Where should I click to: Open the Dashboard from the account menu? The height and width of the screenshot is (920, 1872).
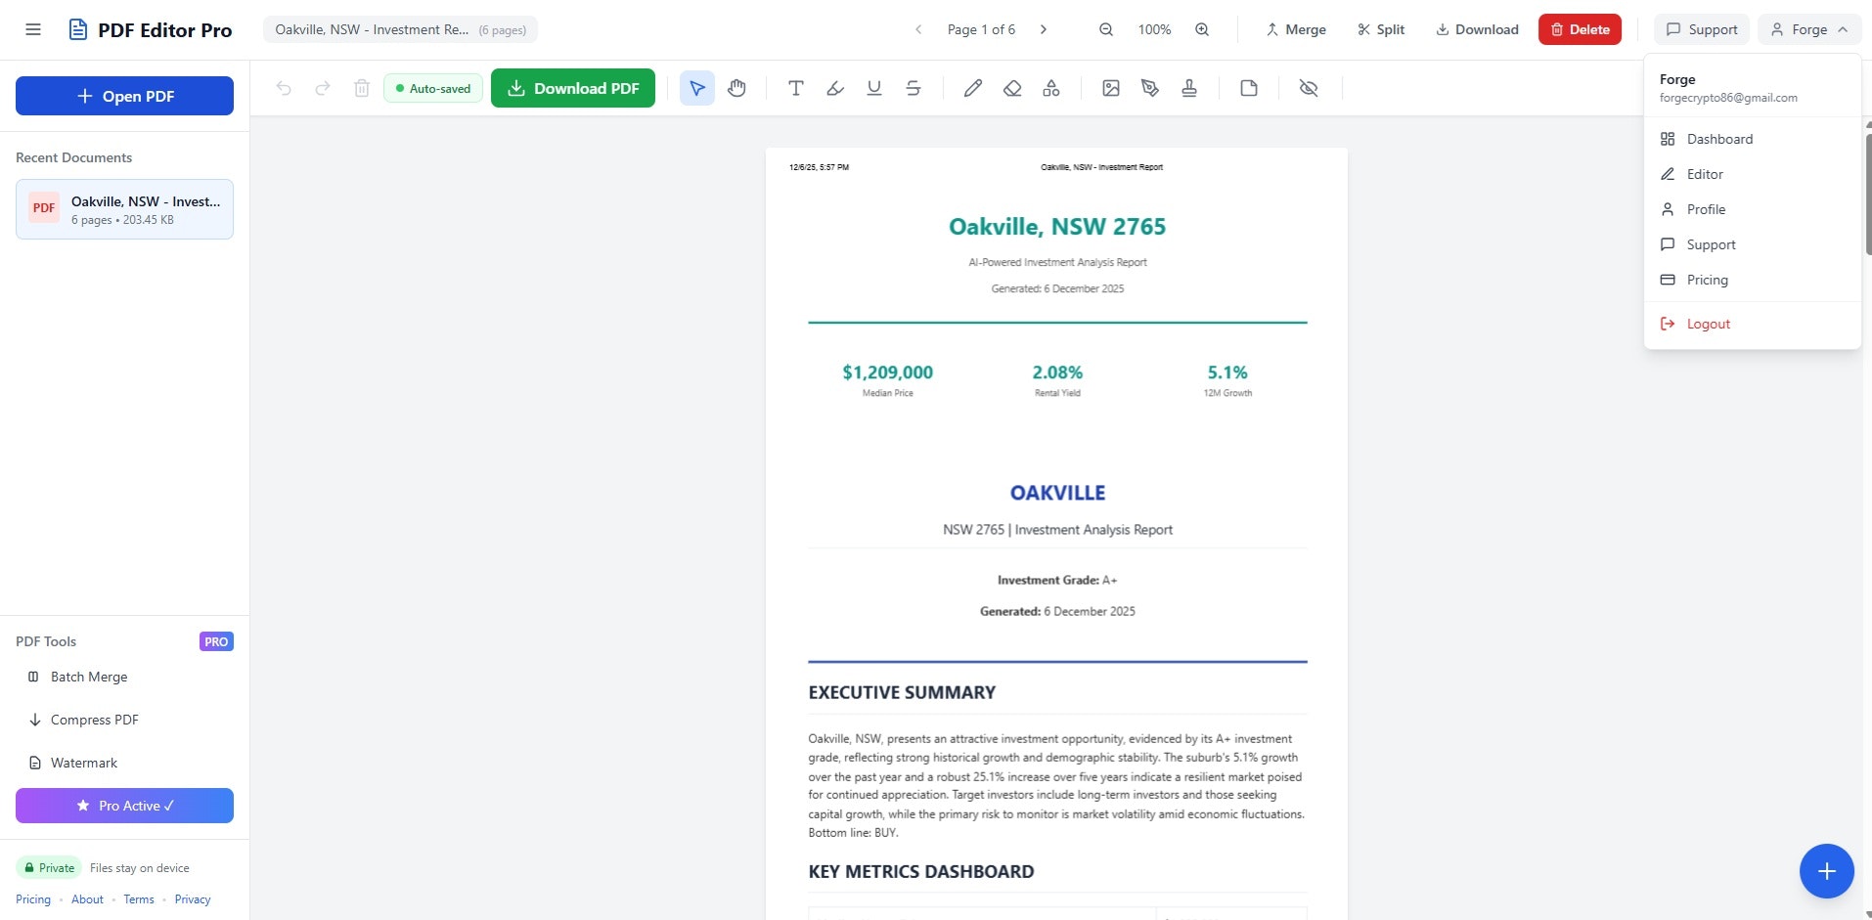pos(1720,139)
